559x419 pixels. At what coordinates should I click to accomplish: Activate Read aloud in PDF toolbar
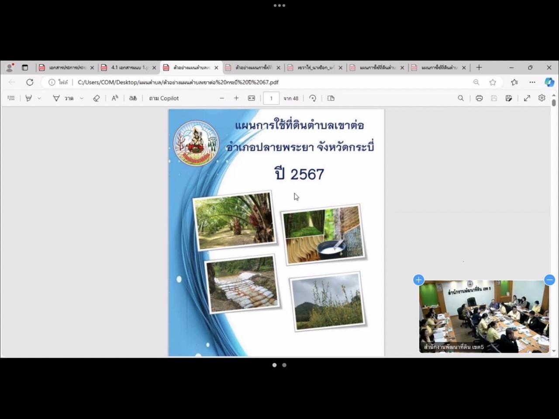(114, 98)
